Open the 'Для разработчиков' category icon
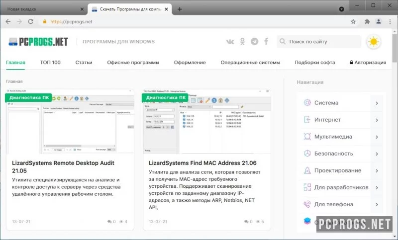Screen dimensions: 398x240 coord(307,187)
